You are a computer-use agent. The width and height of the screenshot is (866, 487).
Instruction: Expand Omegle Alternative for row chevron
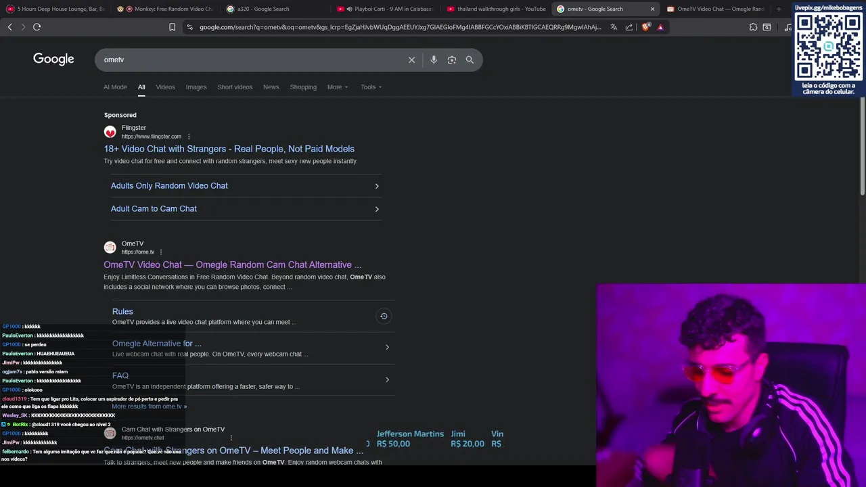(387, 347)
